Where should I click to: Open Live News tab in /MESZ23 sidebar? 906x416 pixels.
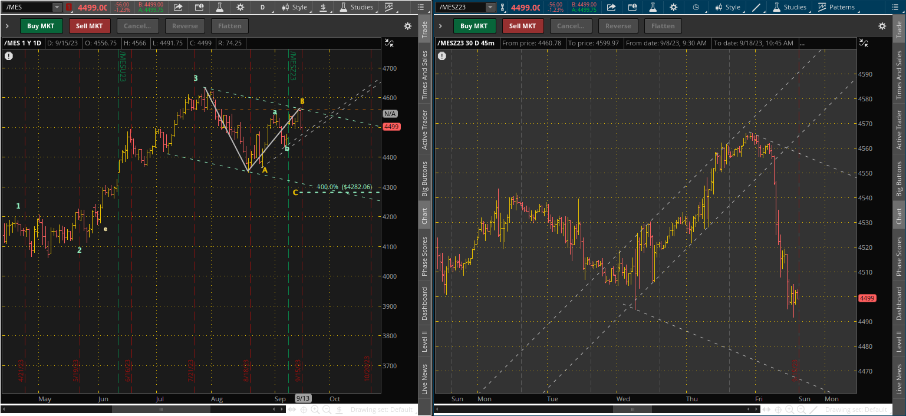click(898, 379)
